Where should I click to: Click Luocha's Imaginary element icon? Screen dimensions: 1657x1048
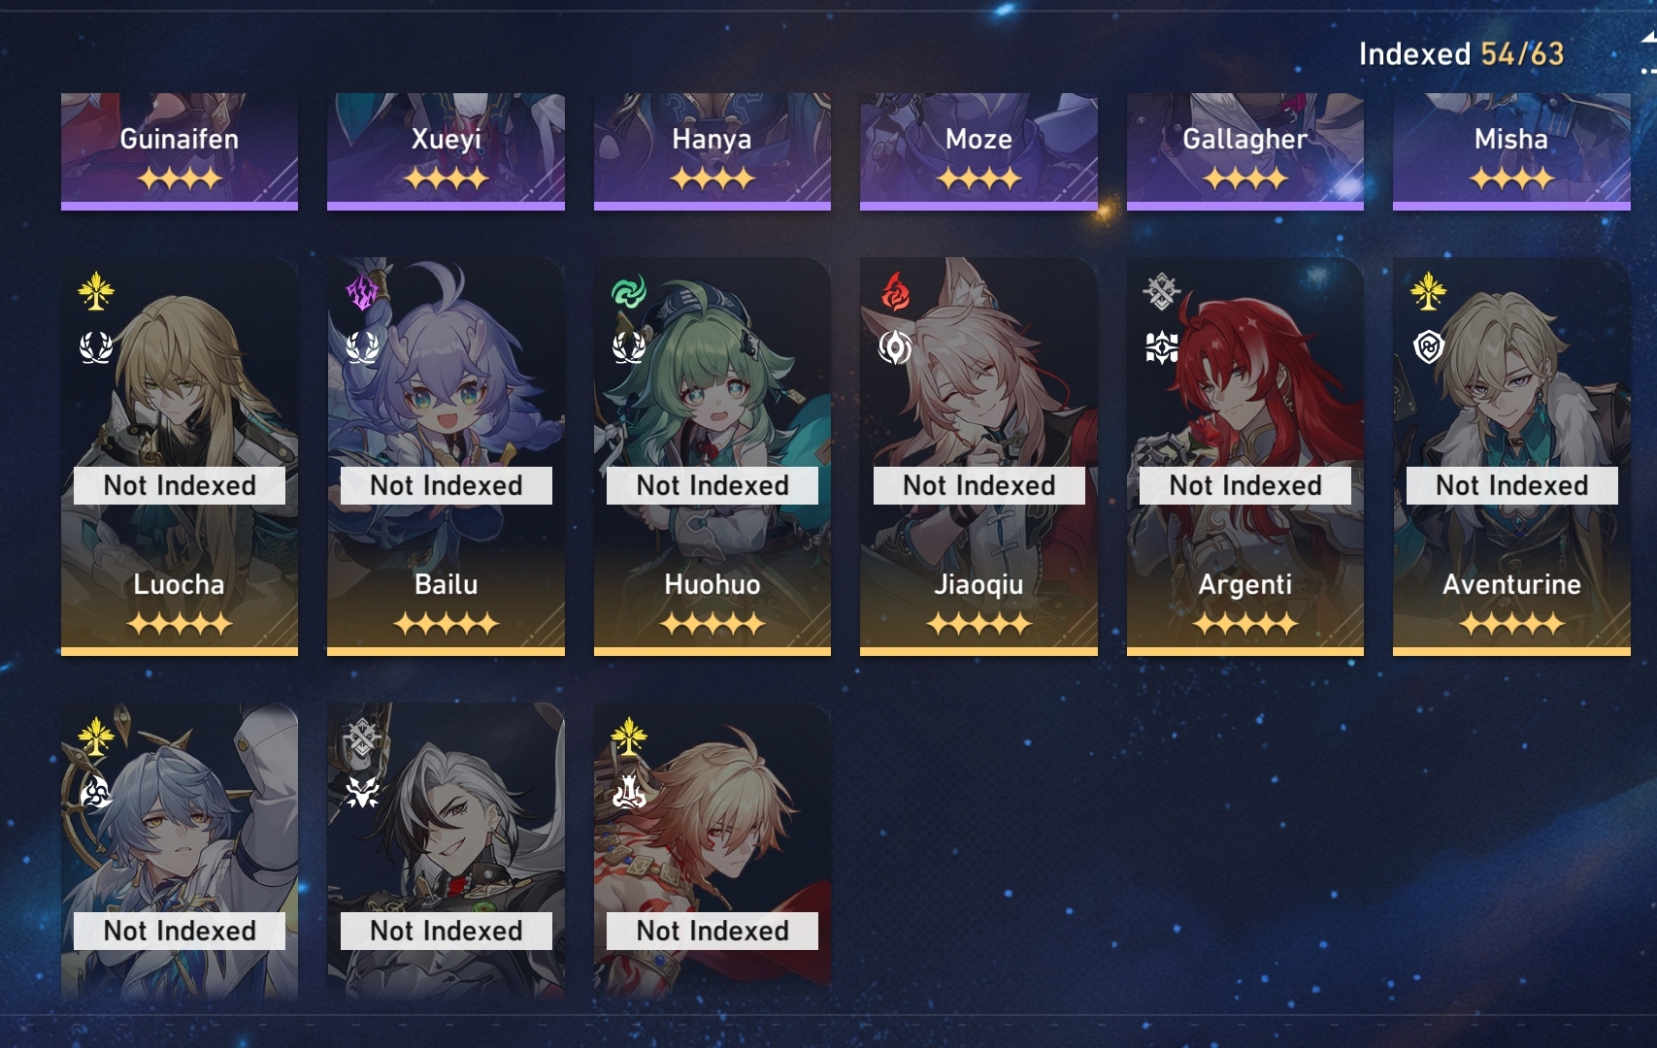click(95, 291)
